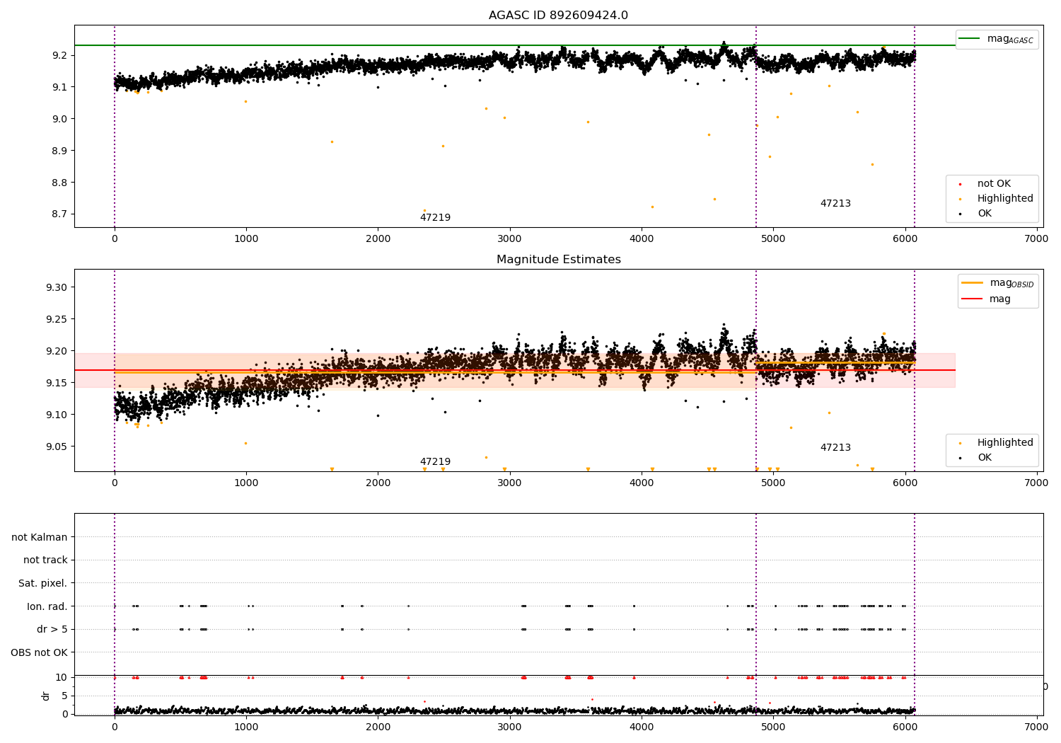Click the 9.10 y-axis tick in middle plot
Screen dimensions: 1061x743
pos(56,415)
